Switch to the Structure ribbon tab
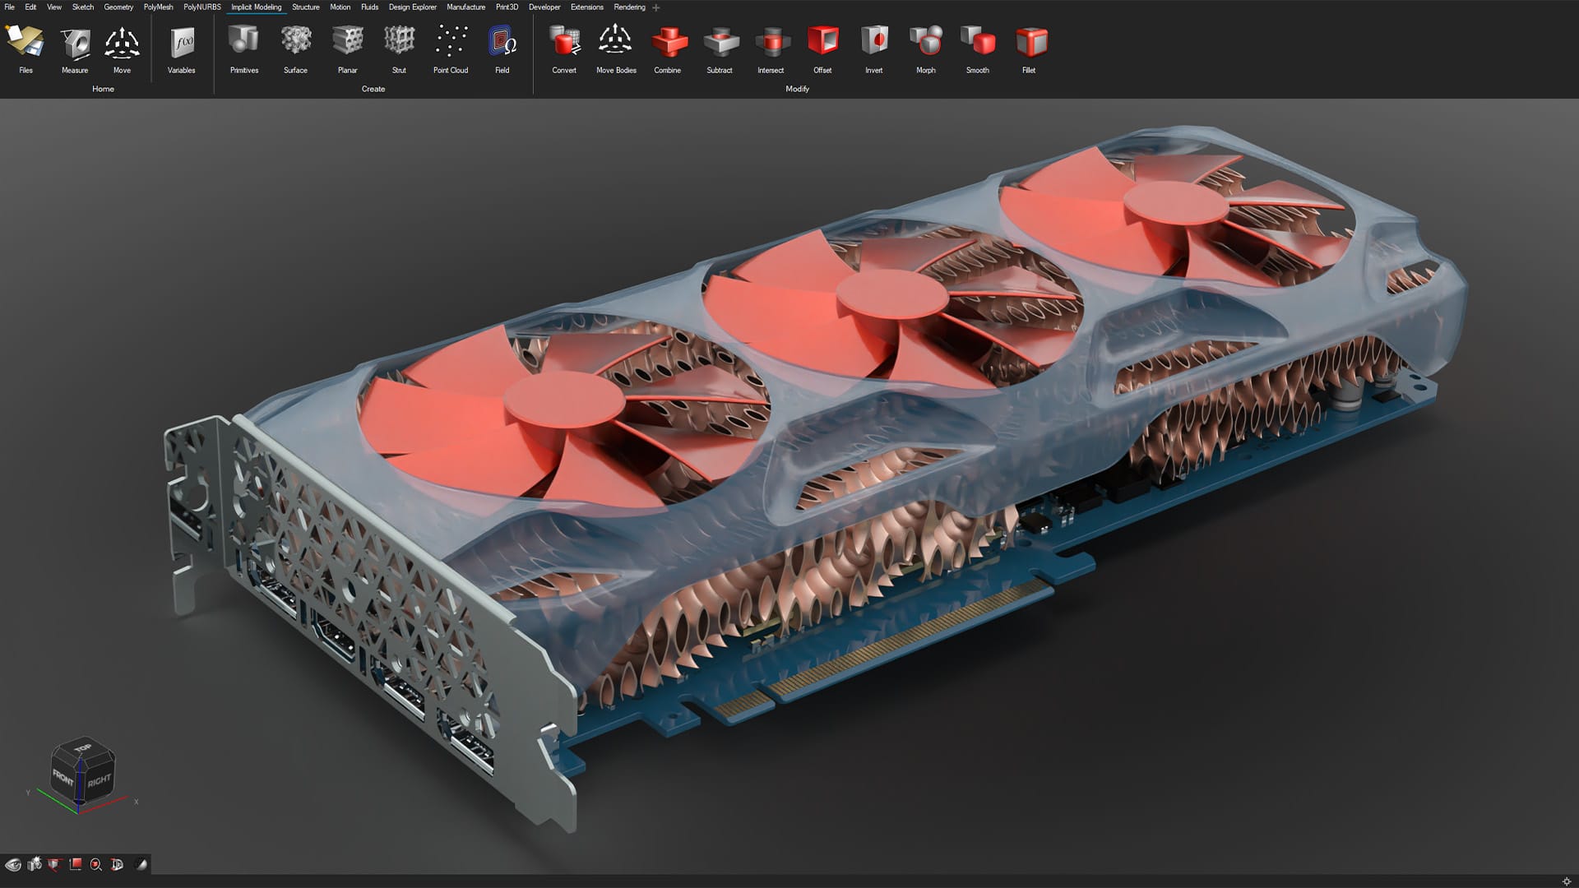 click(305, 7)
